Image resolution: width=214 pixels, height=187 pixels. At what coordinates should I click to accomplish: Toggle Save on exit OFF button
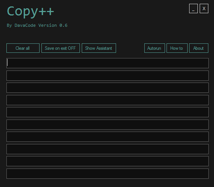[x=61, y=48]
